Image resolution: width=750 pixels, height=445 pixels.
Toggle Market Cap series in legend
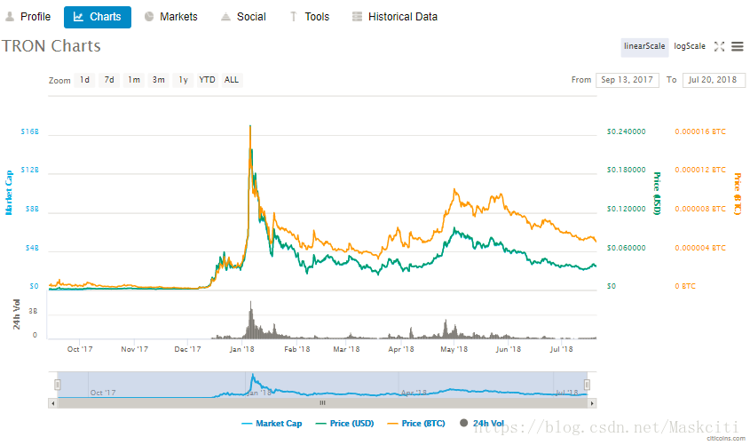pos(272,424)
